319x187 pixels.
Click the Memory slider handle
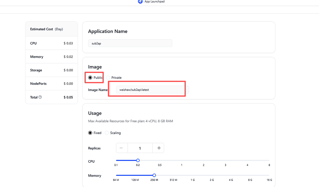[154, 175]
